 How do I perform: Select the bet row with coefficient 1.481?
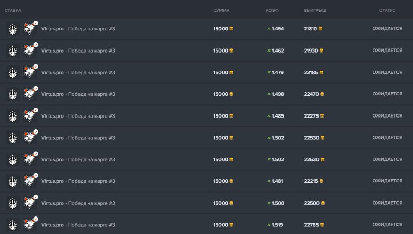[155, 181]
